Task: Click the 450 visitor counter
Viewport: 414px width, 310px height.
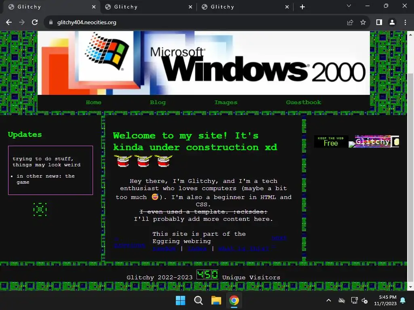Action: click(207, 274)
